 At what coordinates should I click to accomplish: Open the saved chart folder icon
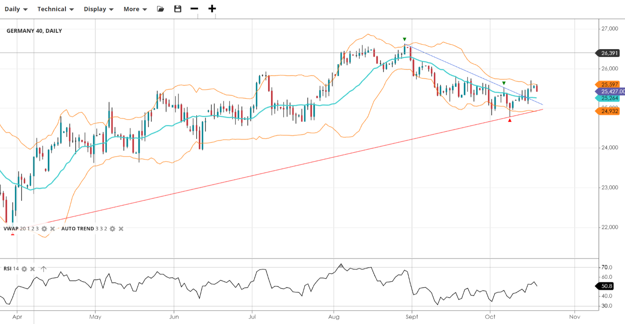click(x=160, y=9)
